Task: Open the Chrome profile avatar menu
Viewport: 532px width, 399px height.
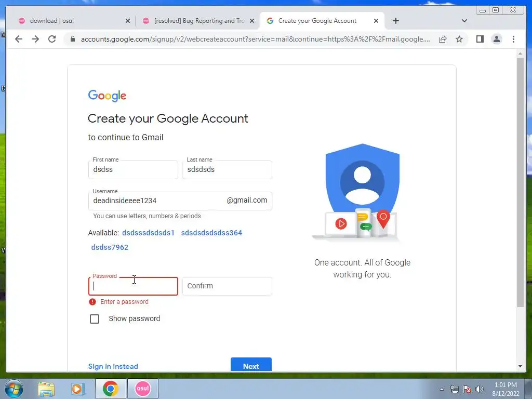Action: pyautogui.click(x=496, y=39)
